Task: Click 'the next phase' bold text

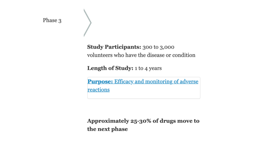Action: point(107,129)
